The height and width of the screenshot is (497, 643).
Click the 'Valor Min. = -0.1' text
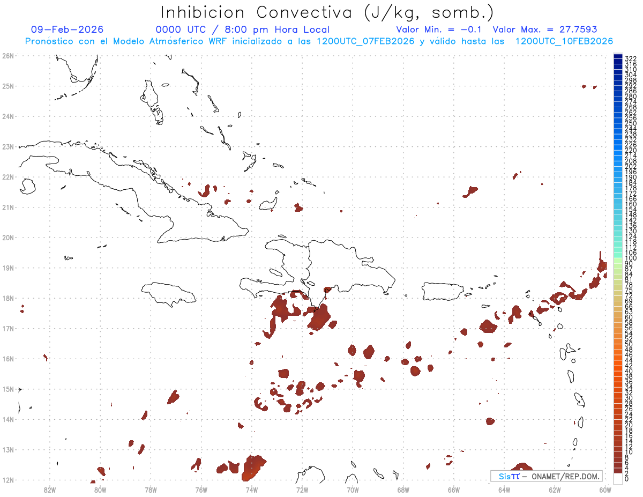(x=439, y=29)
